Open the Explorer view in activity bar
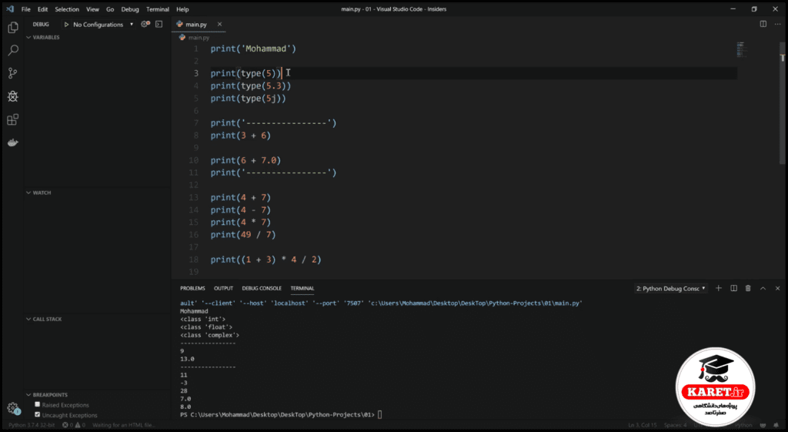 [13, 27]
